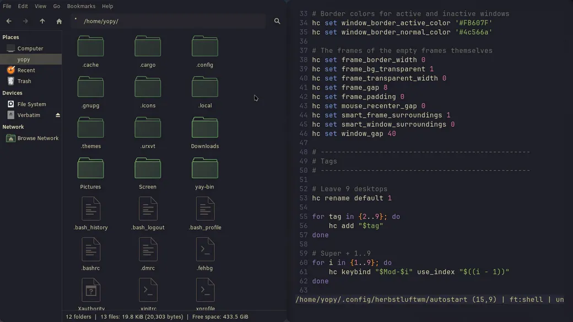This screenshot has height=322, width=573.
Task: Click 'hc rename default 1' in the editor
Action: click(352, 198)
